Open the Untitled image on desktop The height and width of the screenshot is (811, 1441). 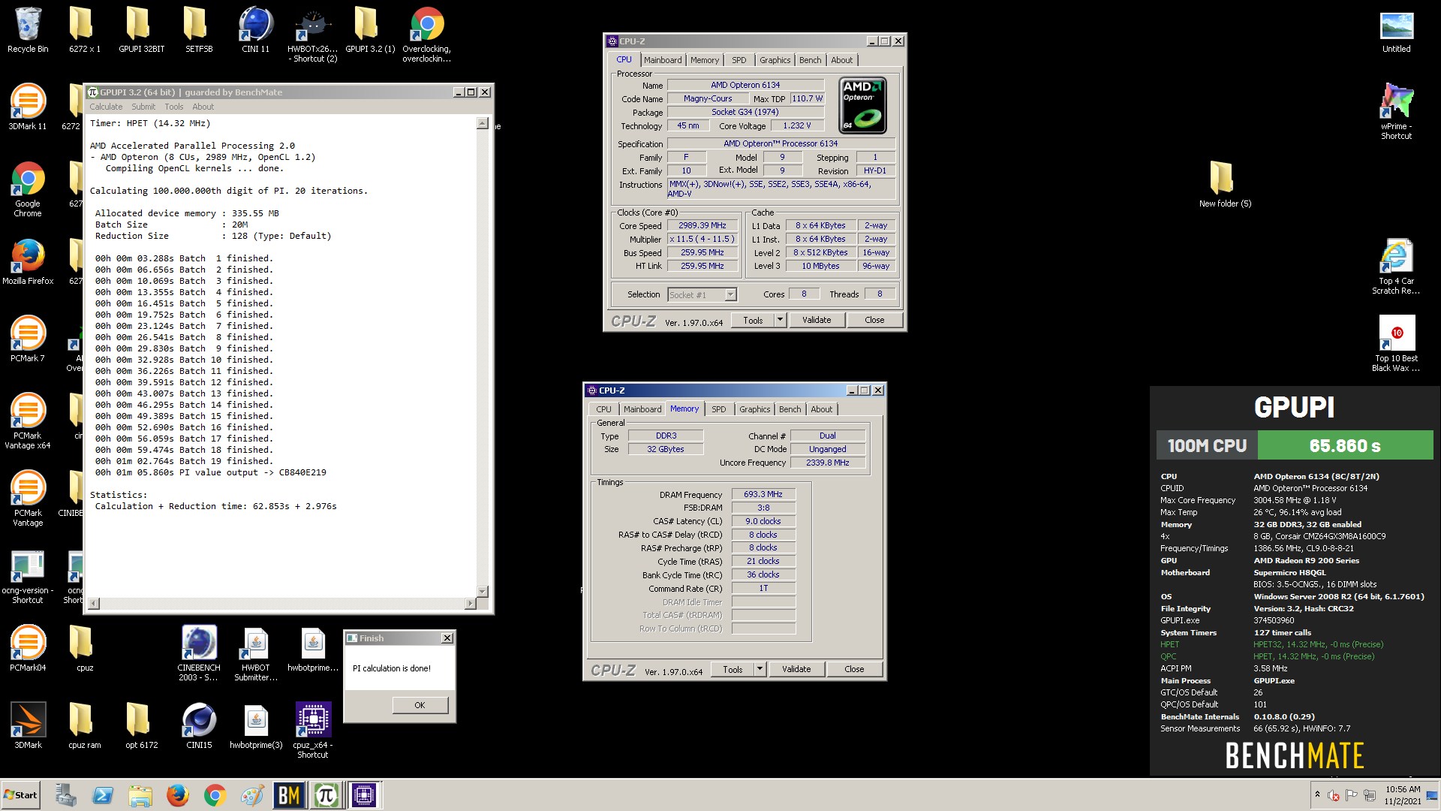click(x=1396, y=32)
